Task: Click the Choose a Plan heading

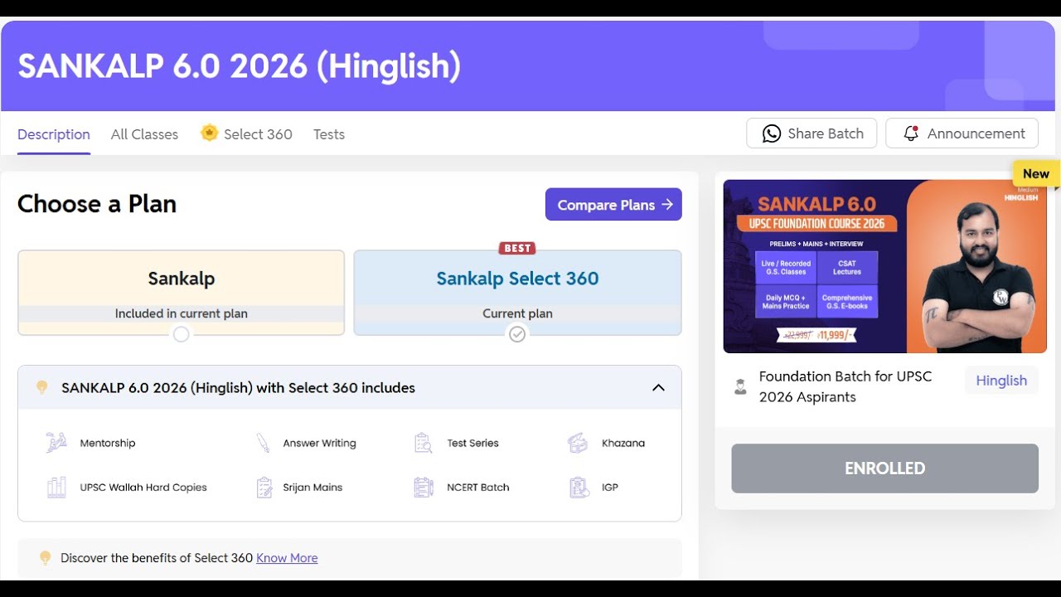Action: [97, 204]
